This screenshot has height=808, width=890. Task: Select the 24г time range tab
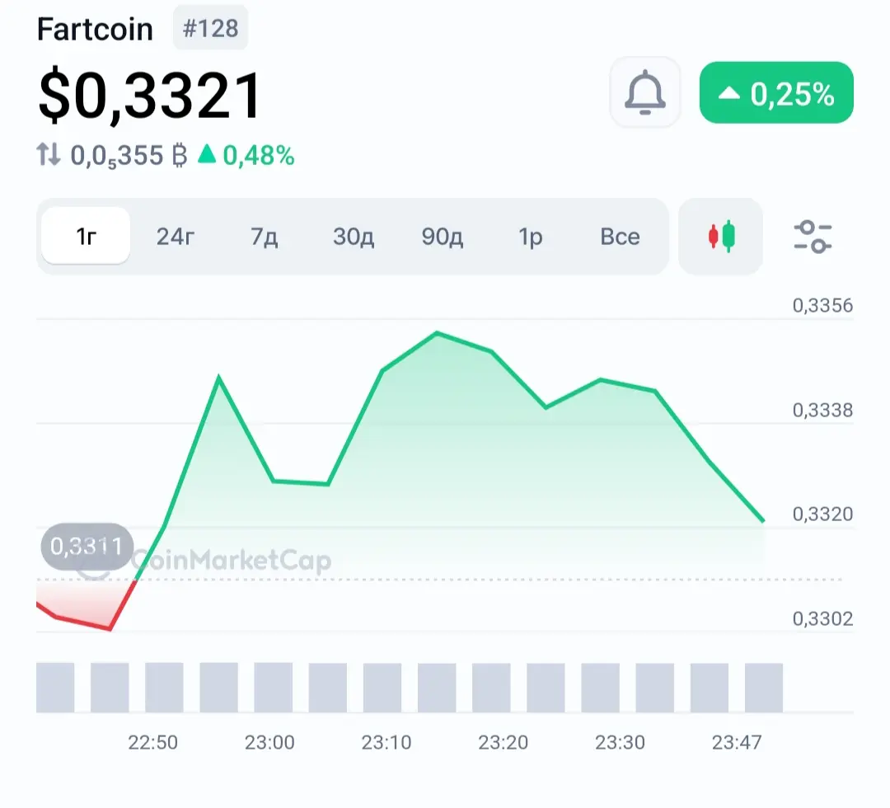point(176,237)
